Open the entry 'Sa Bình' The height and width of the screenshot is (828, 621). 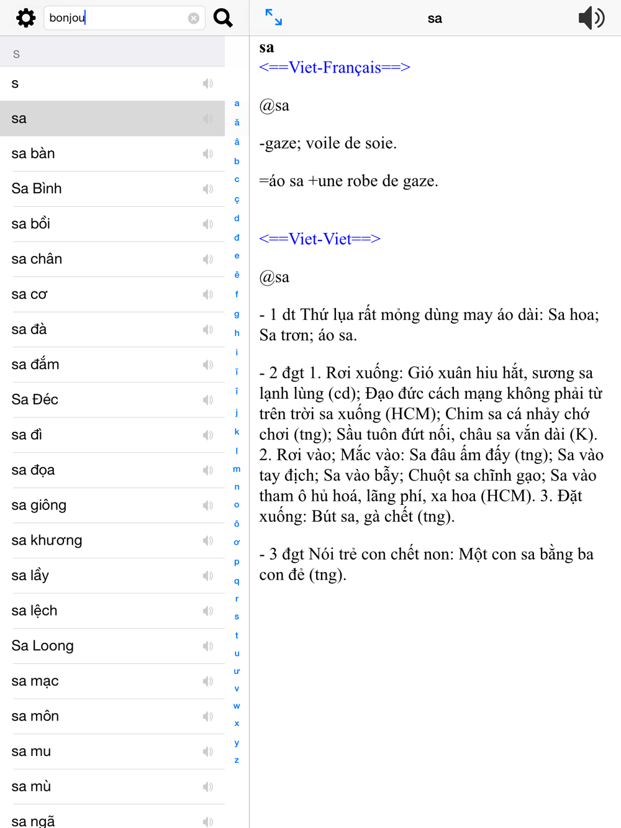click(112, 189)
